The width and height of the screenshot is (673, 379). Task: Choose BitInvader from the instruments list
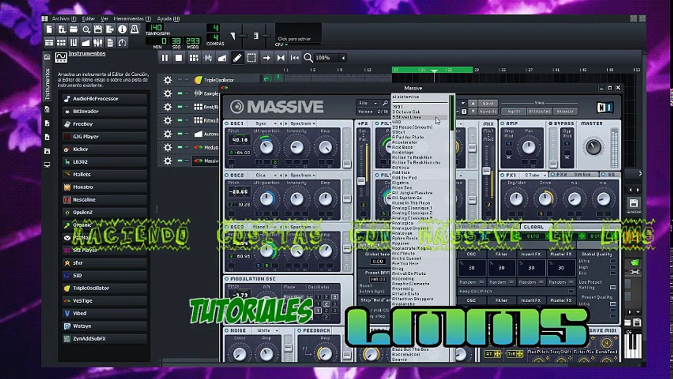(104, 111)
